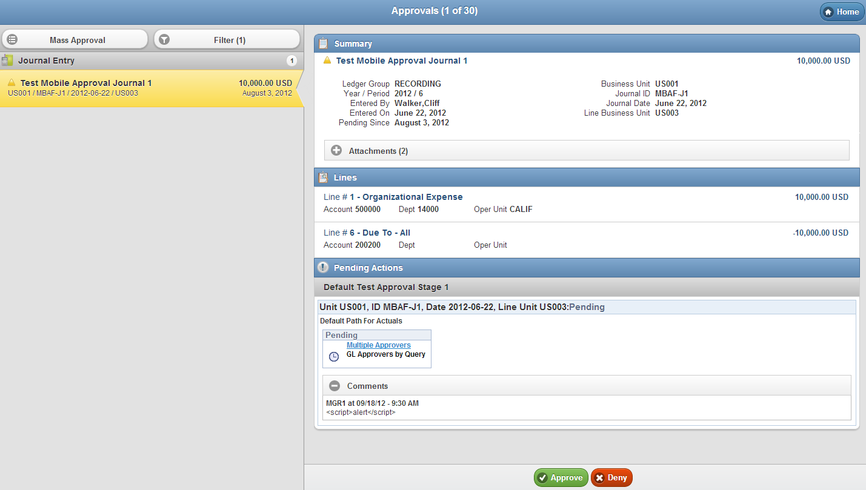Click Entered By value Walker,Cliff
This screenshot has height=490, width=866.
(x=417, y=103)
